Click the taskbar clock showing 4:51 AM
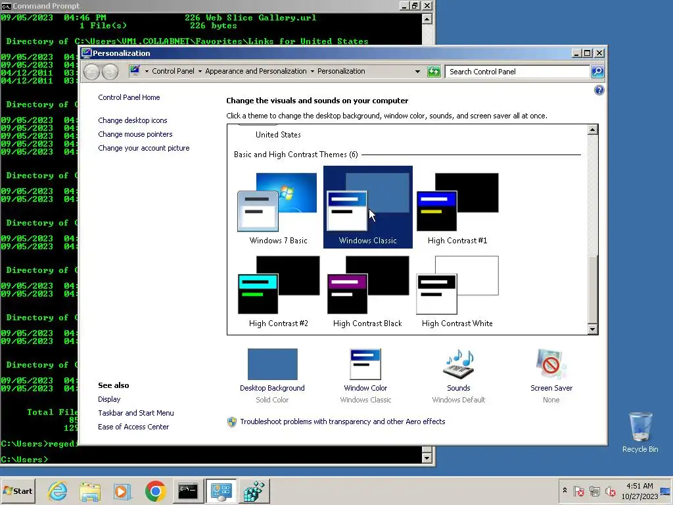Viewport: 673px width, 505px height. (639, 491)
